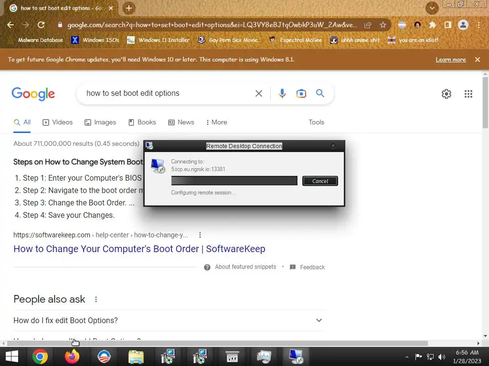The image size is (489, 366).
Task: Open 'How to Change Your Computer's Boot Order' result
Action: [x=139, y=249]
